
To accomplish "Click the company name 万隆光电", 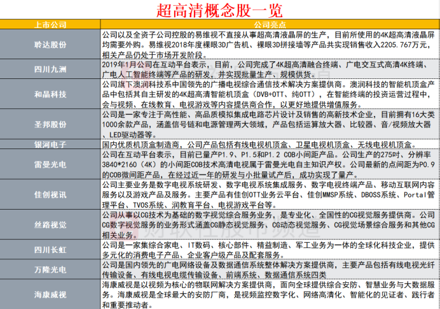I will pos(50,269).
